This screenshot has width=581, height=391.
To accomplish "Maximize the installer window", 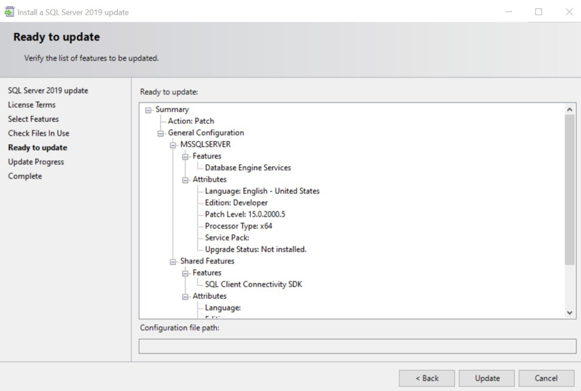I will pos(539,12).
